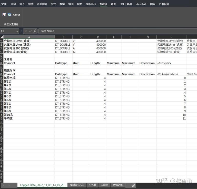Click the formula bar showing Root Name

[117, 31]
